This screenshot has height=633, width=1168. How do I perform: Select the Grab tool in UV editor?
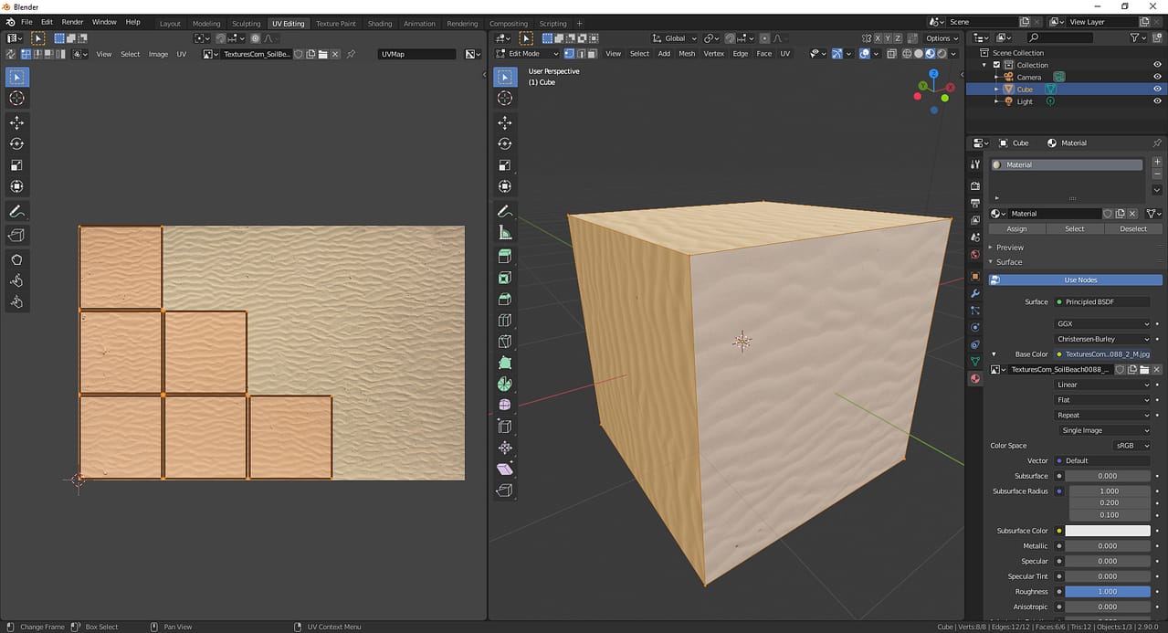click(x=16, y=259)
